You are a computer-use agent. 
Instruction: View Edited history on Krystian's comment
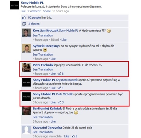tap(55, 40)
